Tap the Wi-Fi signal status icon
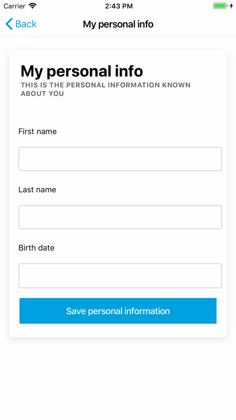Screen dimensions: 236x420 coord(33,6)
